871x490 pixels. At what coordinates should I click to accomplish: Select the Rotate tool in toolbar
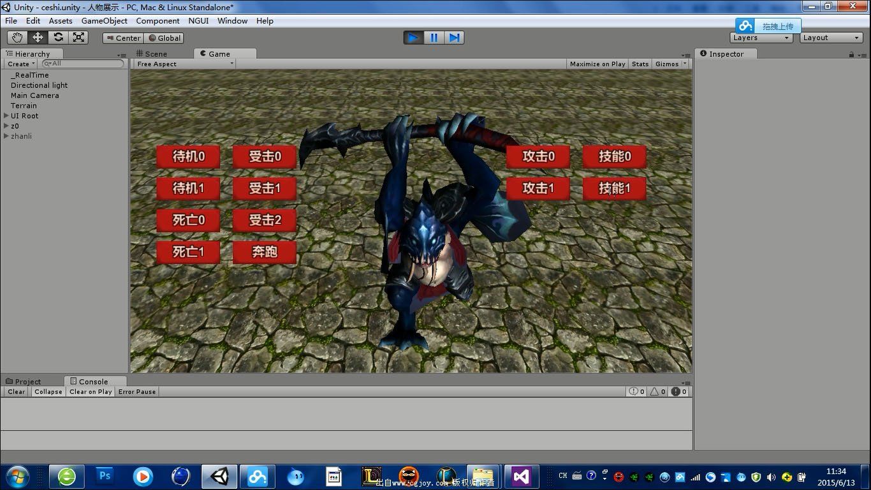click(x=58, y=38)
